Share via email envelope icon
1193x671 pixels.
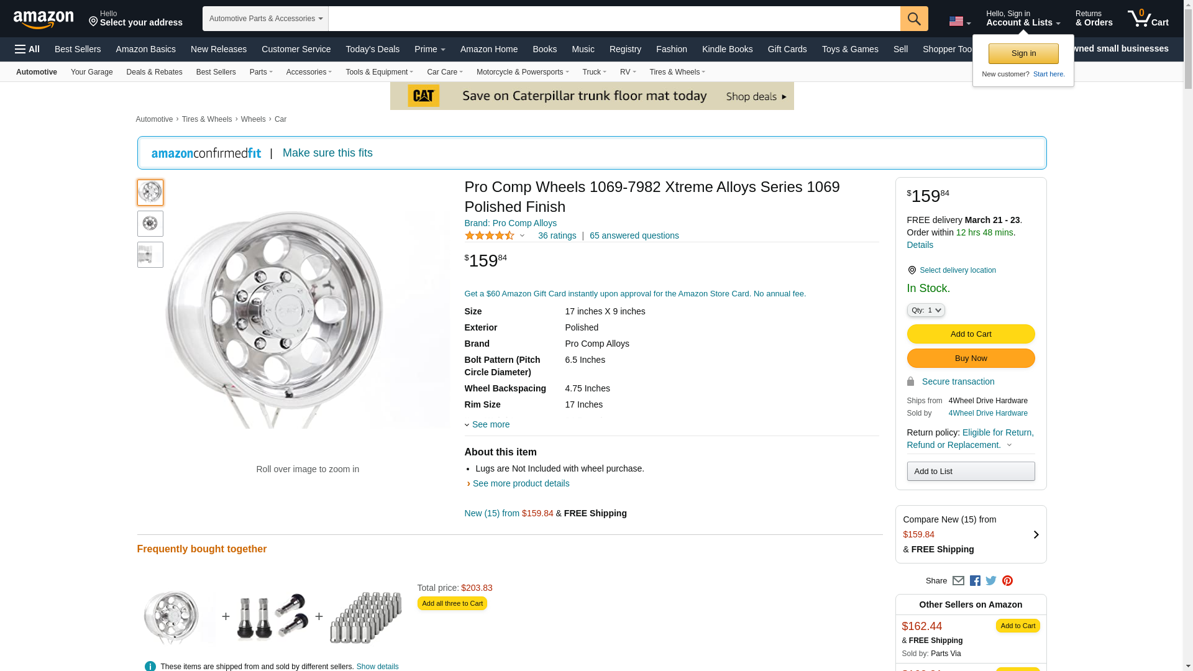click(958, 581)
